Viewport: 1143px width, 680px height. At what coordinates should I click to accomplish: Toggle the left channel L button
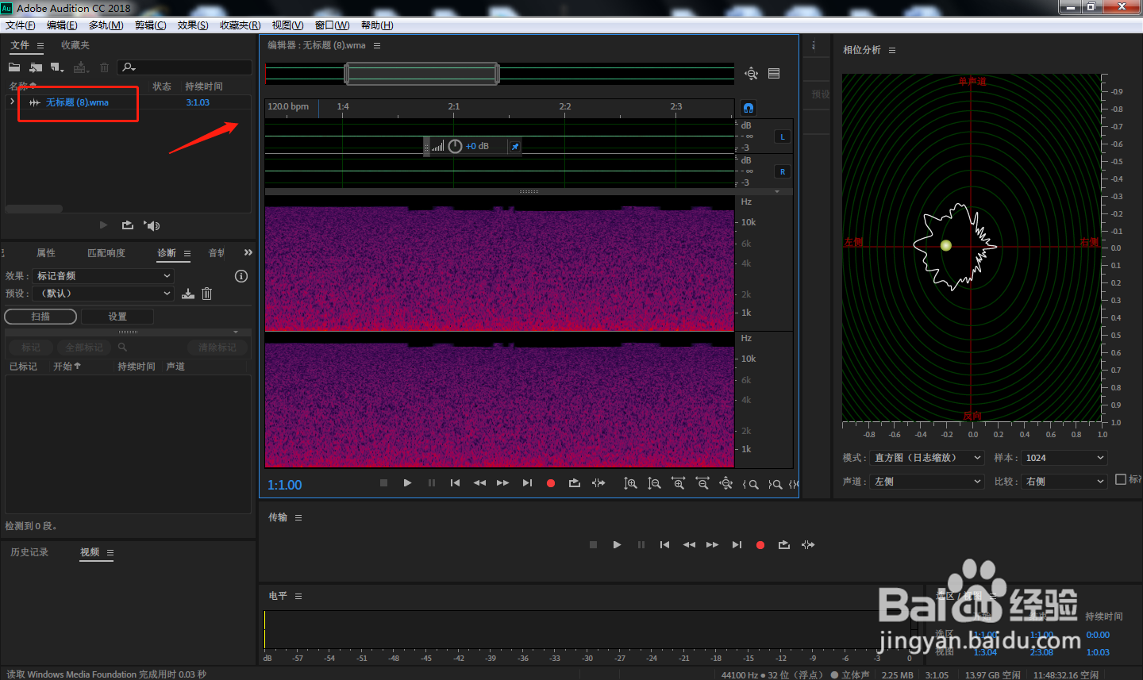(x=783, y=136)
